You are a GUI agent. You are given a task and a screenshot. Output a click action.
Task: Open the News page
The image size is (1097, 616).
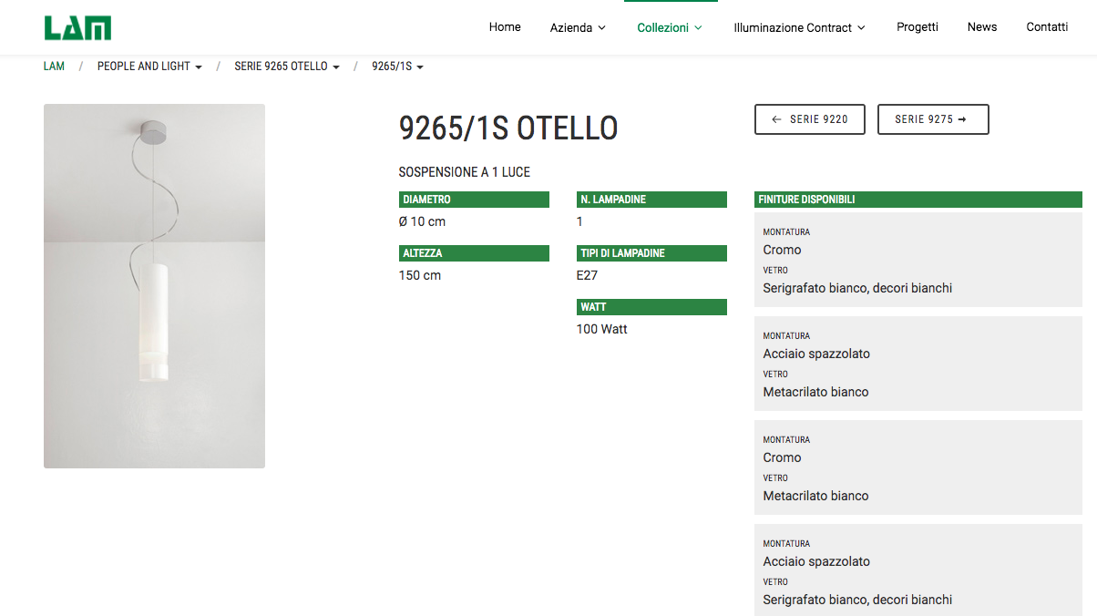981,27
